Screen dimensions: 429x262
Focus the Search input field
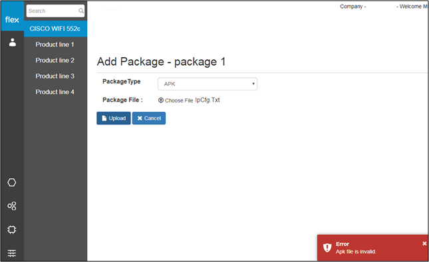click(x=55, y=11)
